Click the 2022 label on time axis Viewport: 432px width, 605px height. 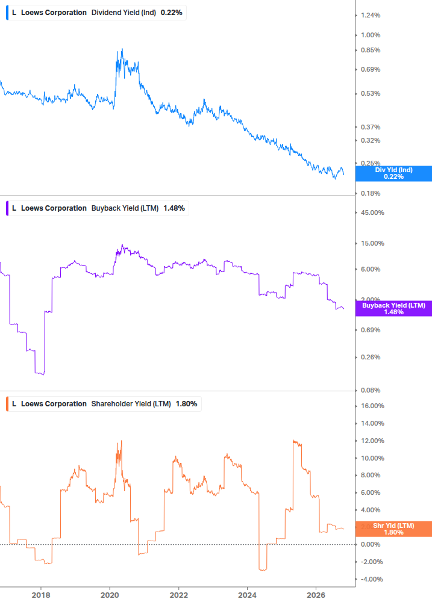(x=179, y=595)
